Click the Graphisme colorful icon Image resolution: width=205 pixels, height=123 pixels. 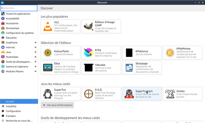(3, 43)
